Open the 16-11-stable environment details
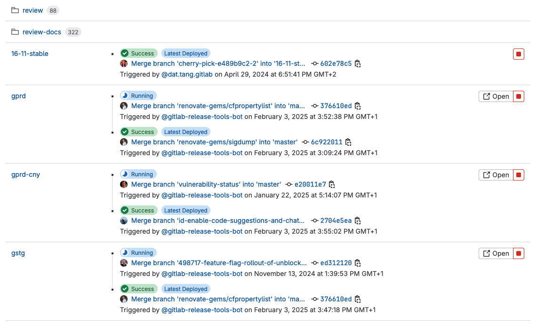 (30, 54)
